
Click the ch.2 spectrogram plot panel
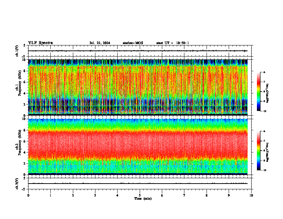(x=138, y=147)
